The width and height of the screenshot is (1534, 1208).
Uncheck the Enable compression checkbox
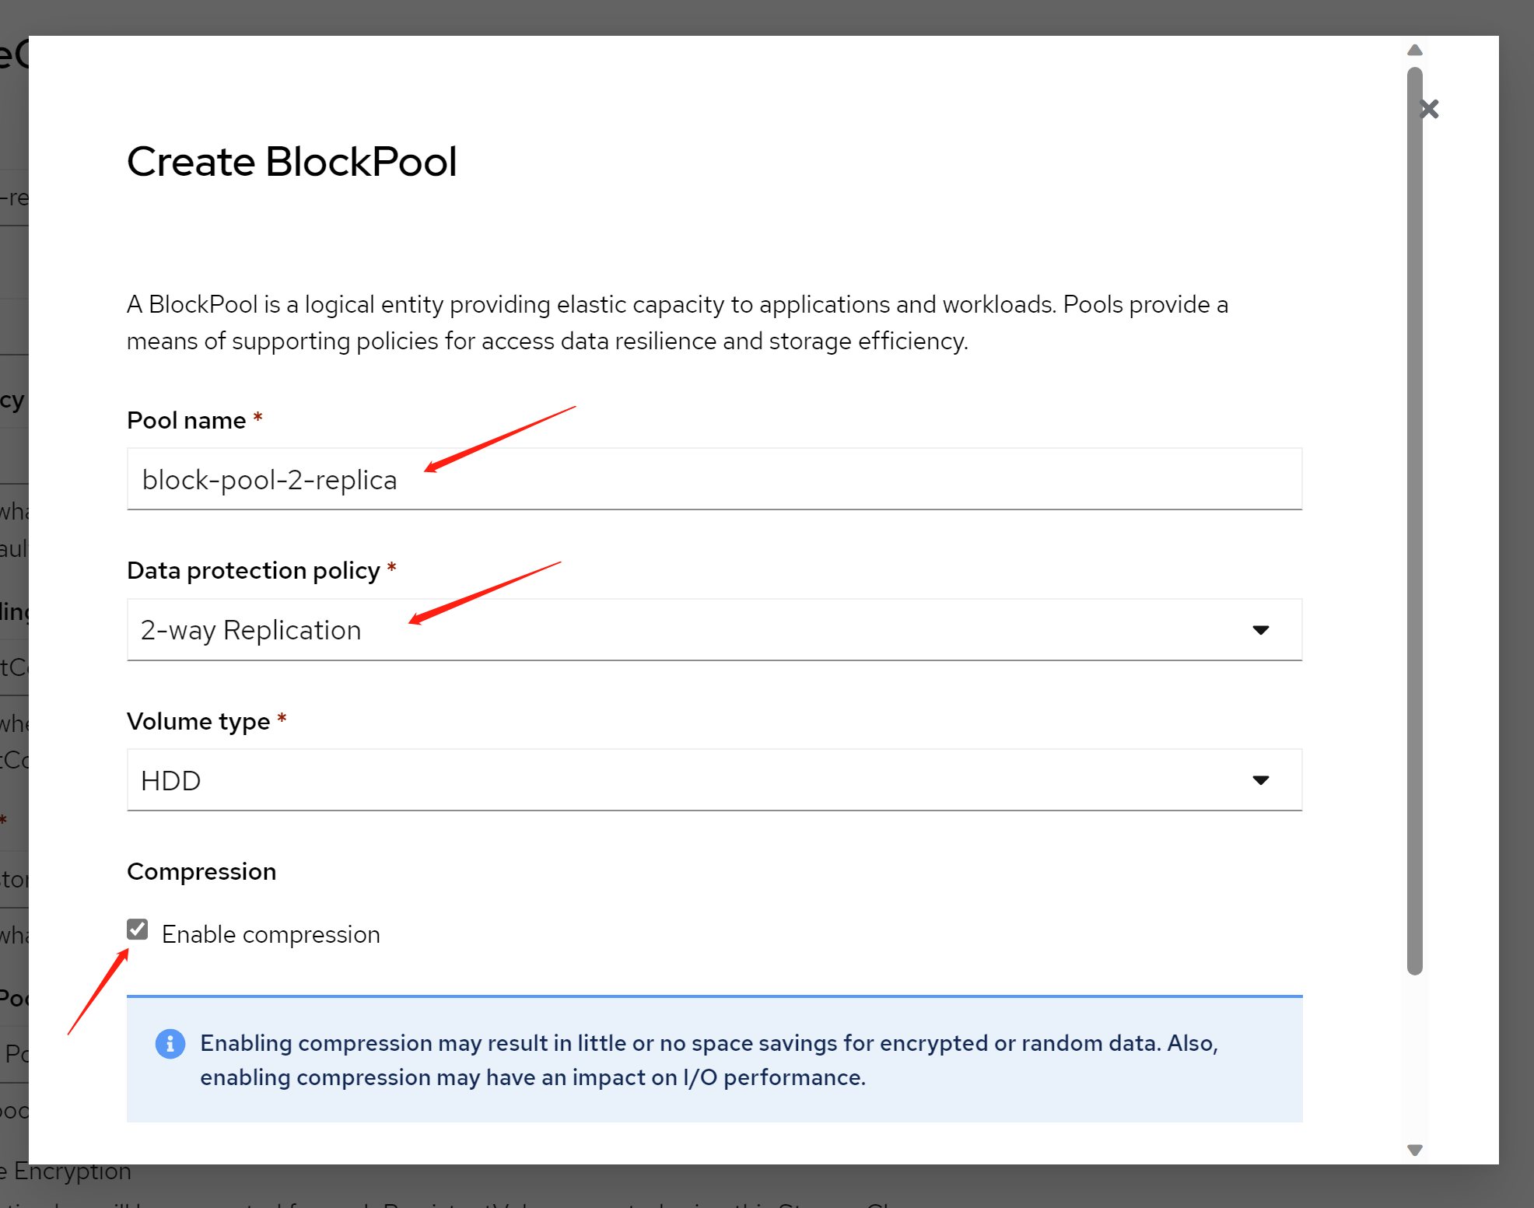point(138,930)
